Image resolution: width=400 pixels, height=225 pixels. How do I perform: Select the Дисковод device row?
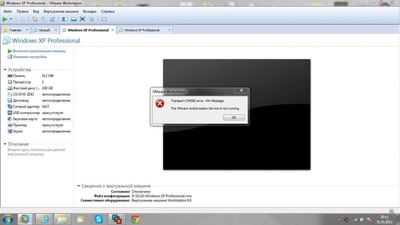tap(39, 100)
